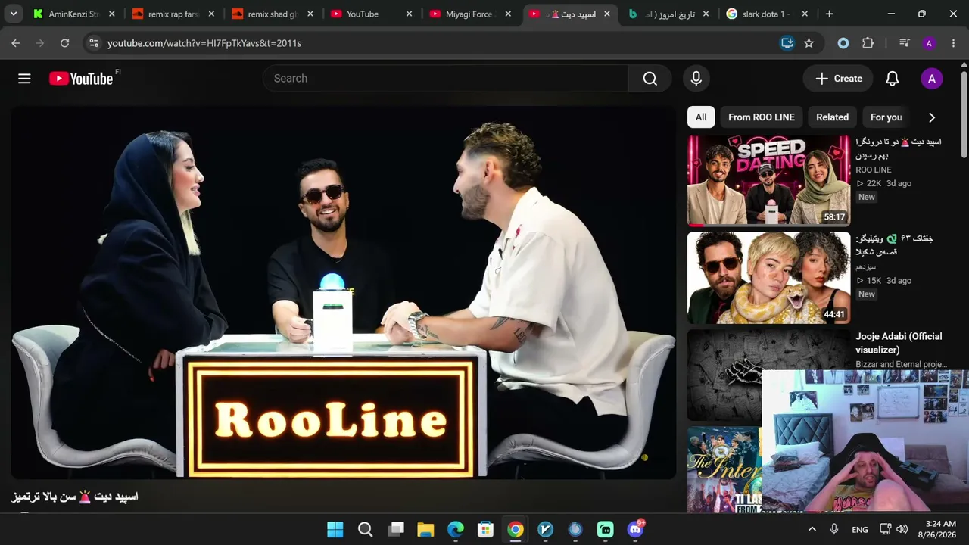This screenshot has width=969, height=545.
Task: Select the For you filter chip
Action: [x=886, y=117]
